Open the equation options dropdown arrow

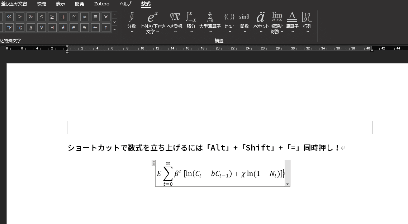pos(287,184)
